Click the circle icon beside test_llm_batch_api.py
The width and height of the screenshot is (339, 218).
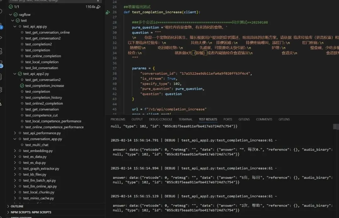click(x=20, y=180)
